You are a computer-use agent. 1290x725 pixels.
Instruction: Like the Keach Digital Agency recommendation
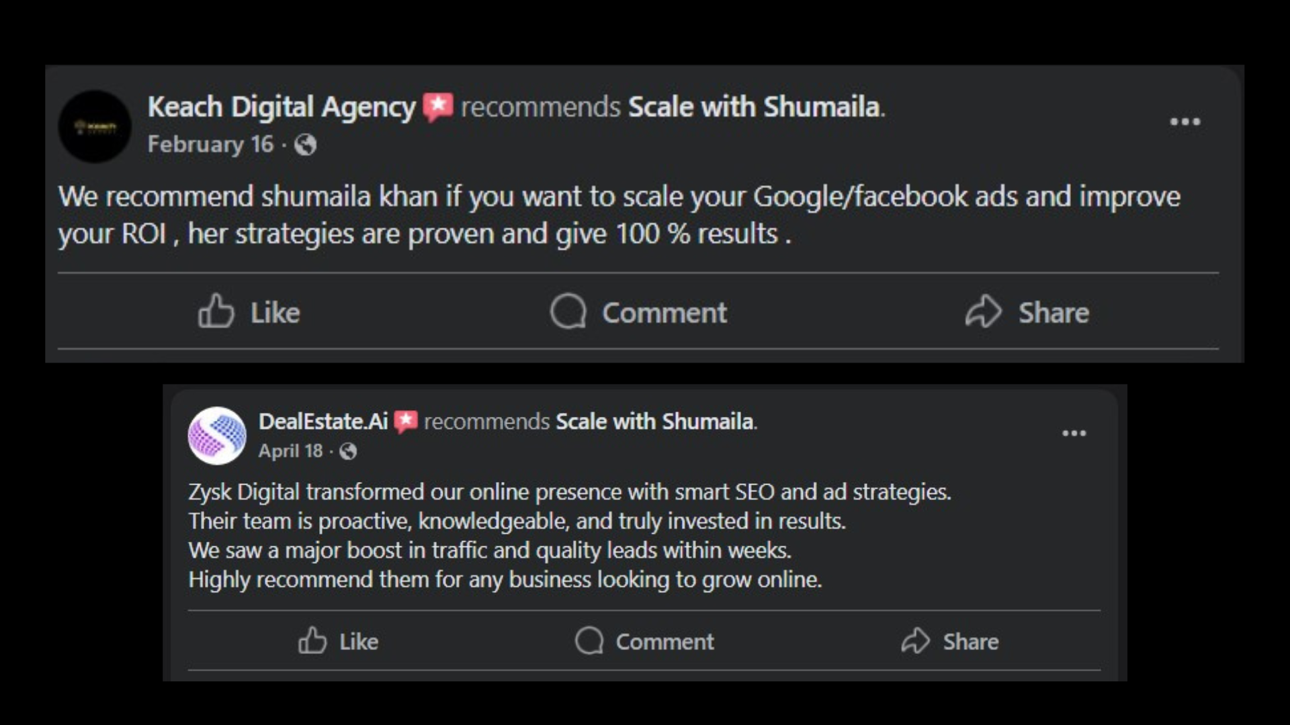249,312
